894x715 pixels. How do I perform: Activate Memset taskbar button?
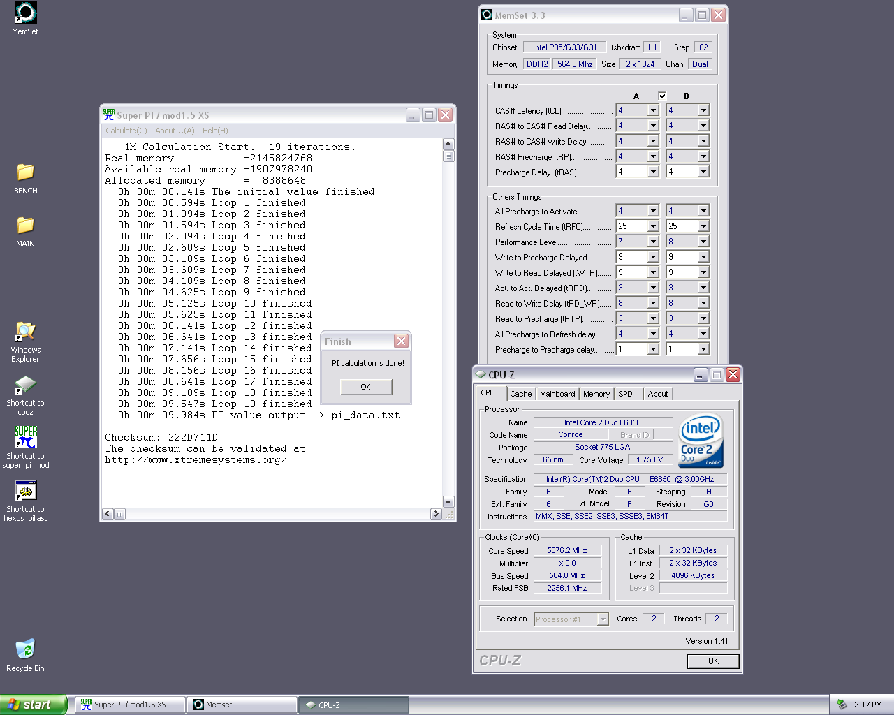click(x=242, y=705)
